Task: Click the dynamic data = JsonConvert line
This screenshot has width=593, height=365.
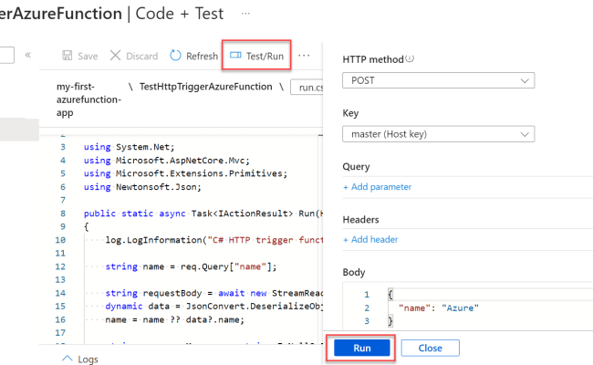Action: 214,306
